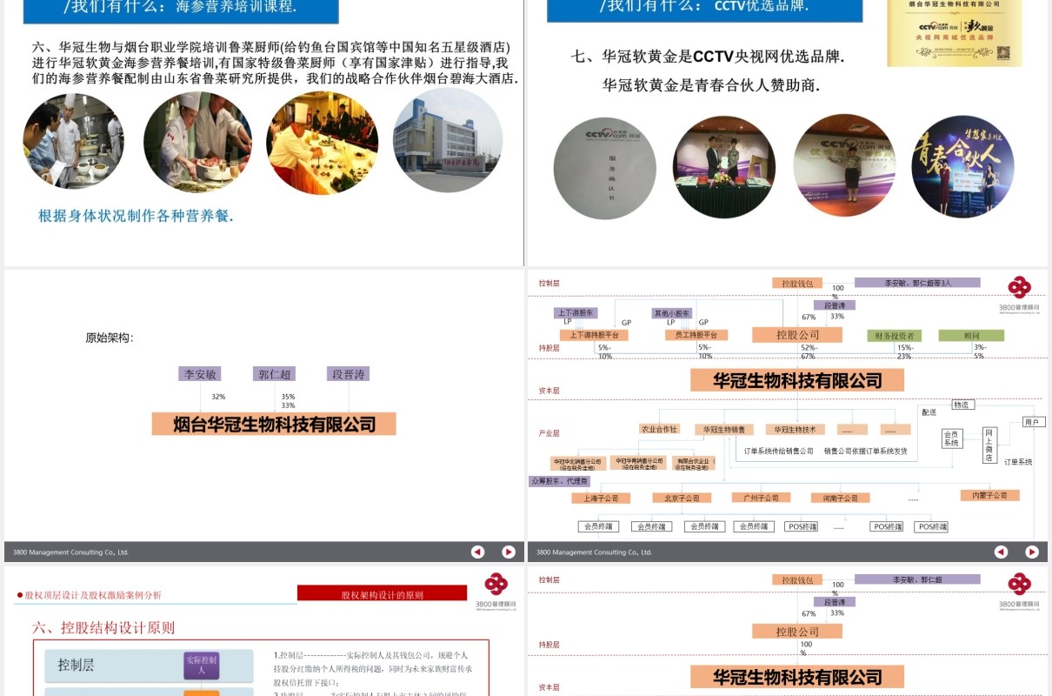Viewport: 1052px width, 696px height.
Task: Select the orange 烟台华冠生物科技有限公司 box
Action: click(274, 424)
